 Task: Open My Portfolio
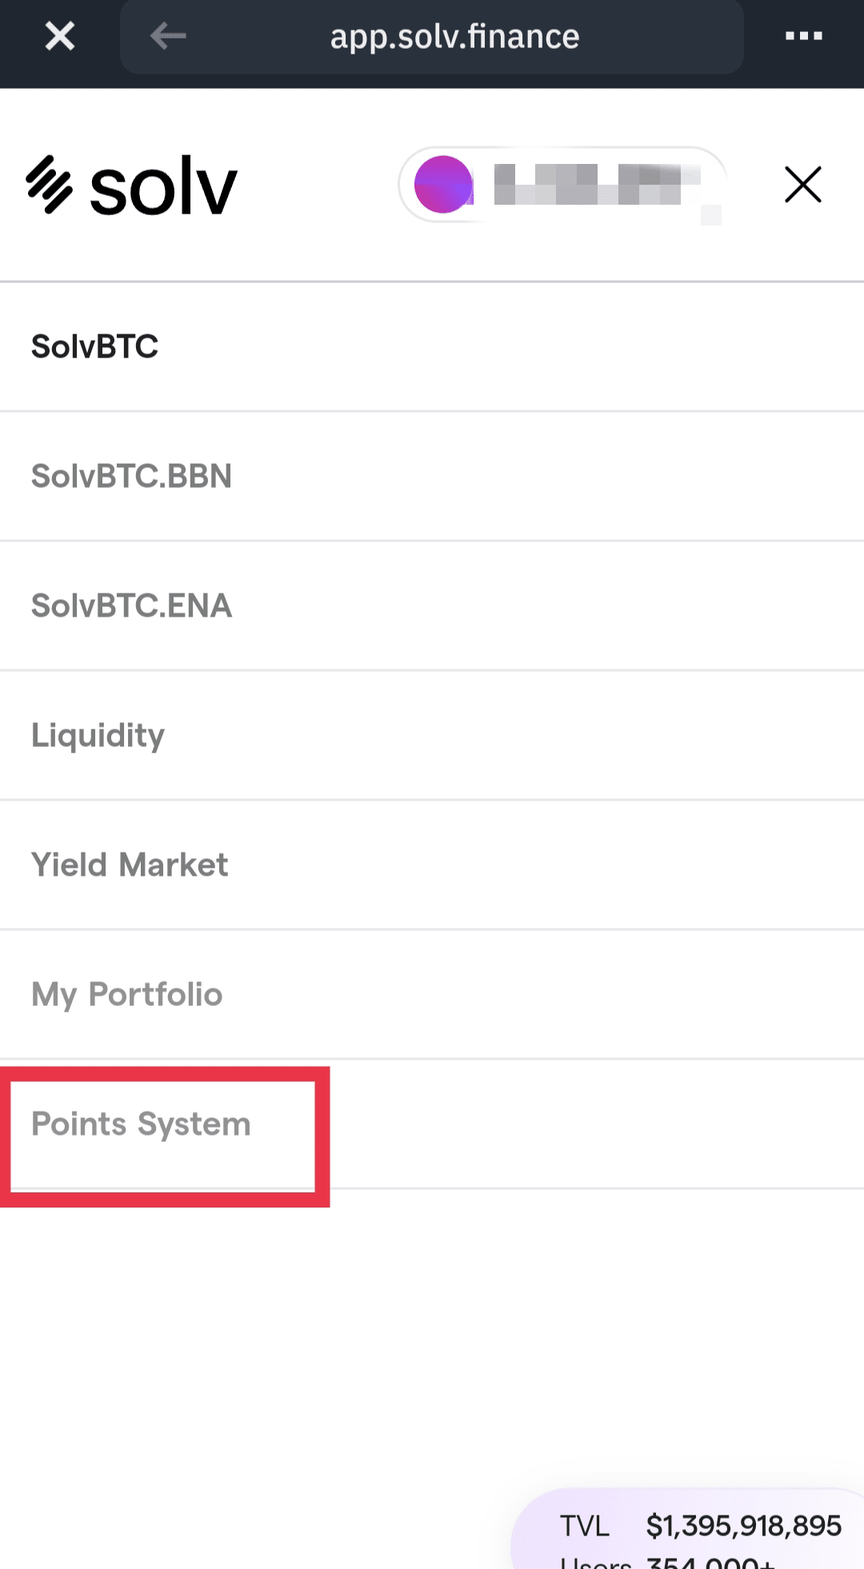[126, 994]
